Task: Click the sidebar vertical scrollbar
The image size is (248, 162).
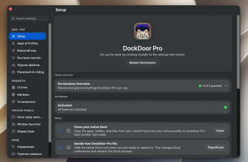Action: pos(50,83)
